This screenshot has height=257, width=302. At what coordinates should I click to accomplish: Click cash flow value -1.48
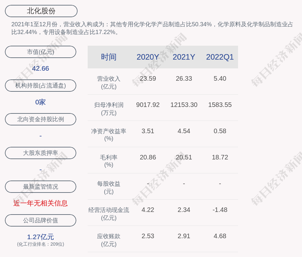pyautogui.click(x=220, y=210)
